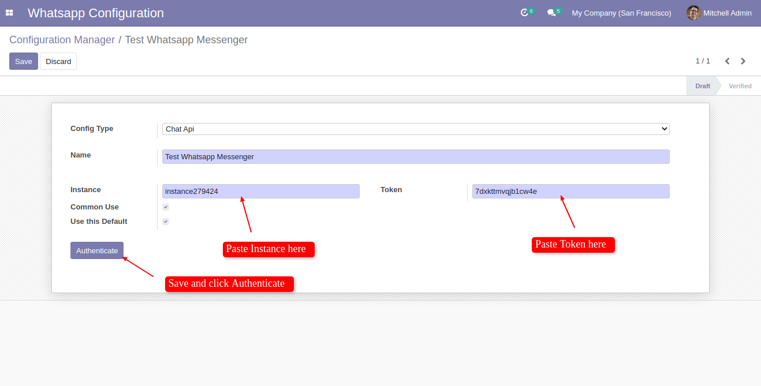Click Mitchell Admin avatar picture
Image resolution: width=761 pixels, height=386 pixels.
(693, 13)
